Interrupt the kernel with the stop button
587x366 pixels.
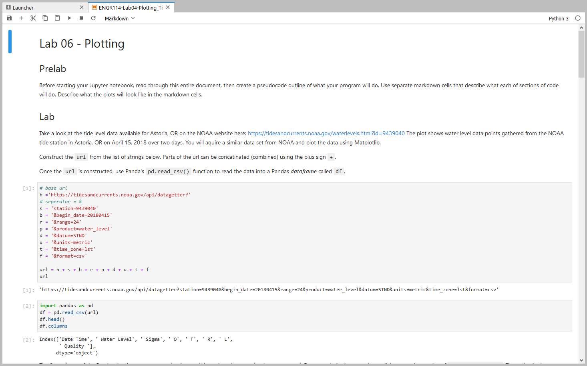[81, 18]
